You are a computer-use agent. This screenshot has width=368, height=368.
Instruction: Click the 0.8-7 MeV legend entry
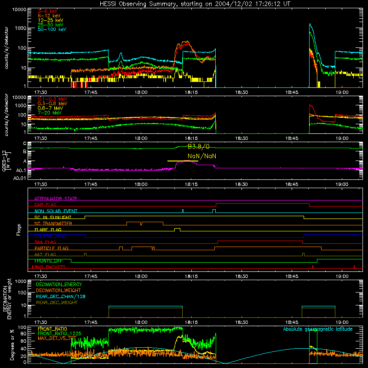[x=50, y=108]
